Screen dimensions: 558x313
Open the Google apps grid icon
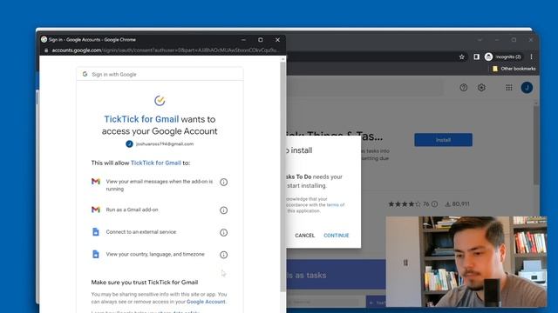[509, 88]
